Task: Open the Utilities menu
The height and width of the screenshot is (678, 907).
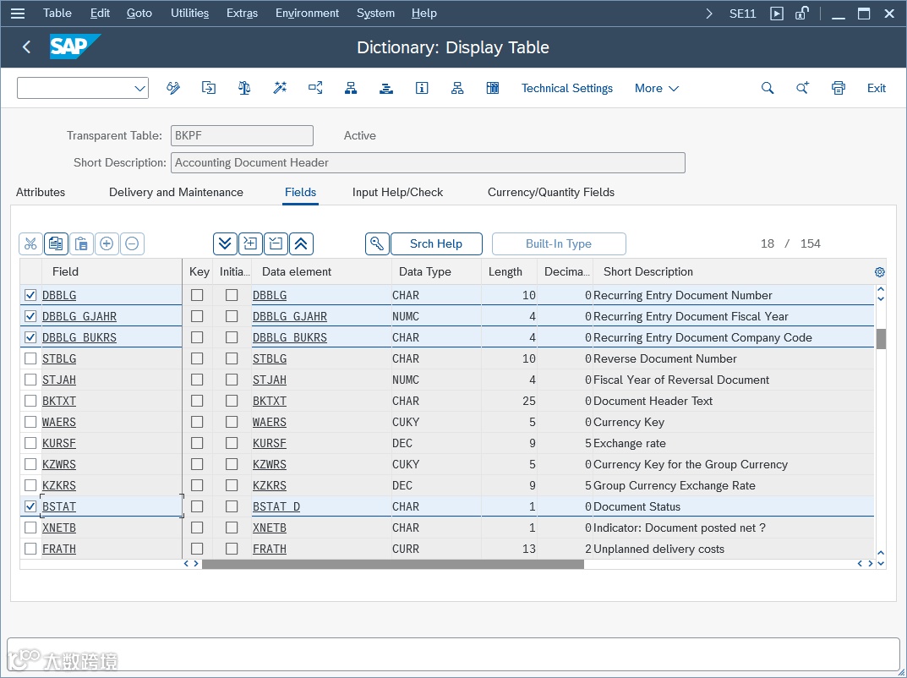Action: tap(189, 13)
